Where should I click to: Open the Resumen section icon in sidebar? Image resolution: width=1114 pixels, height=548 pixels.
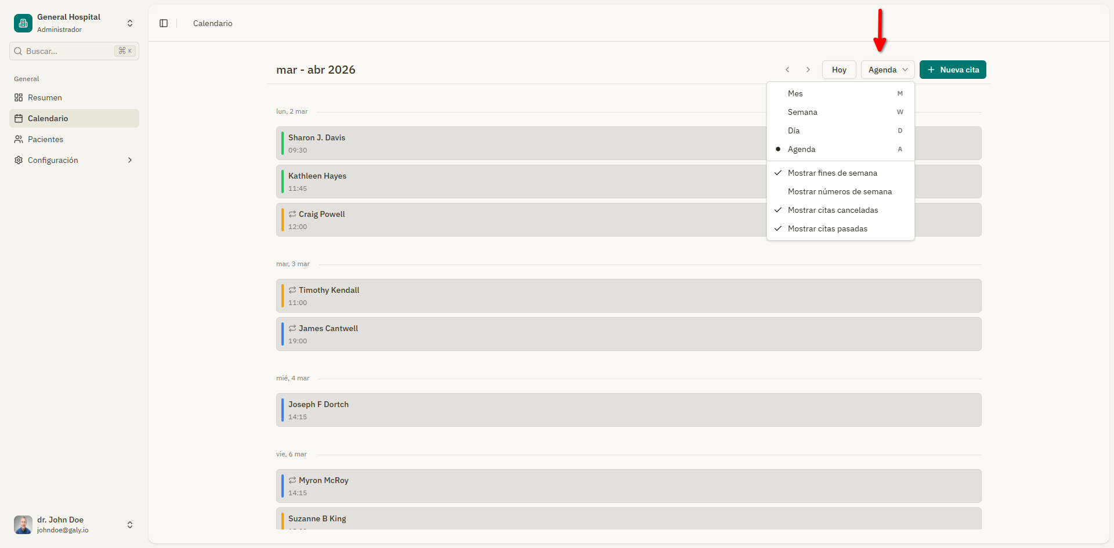pos(18,97)
